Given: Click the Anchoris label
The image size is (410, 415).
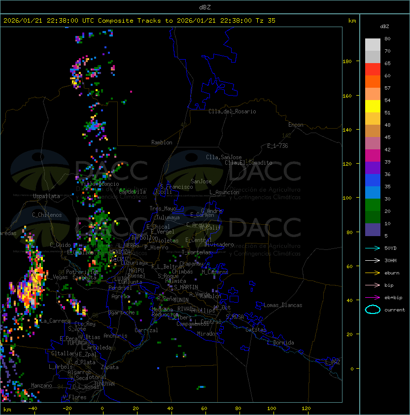Looking at the screenshot, I should pos(115,336).
